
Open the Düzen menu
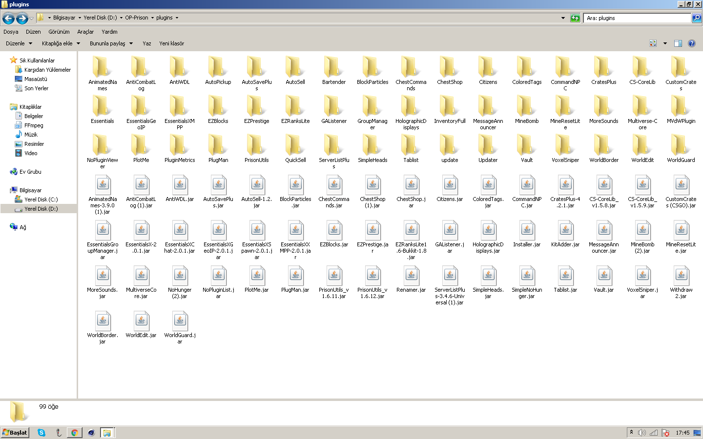click(33, 32)
